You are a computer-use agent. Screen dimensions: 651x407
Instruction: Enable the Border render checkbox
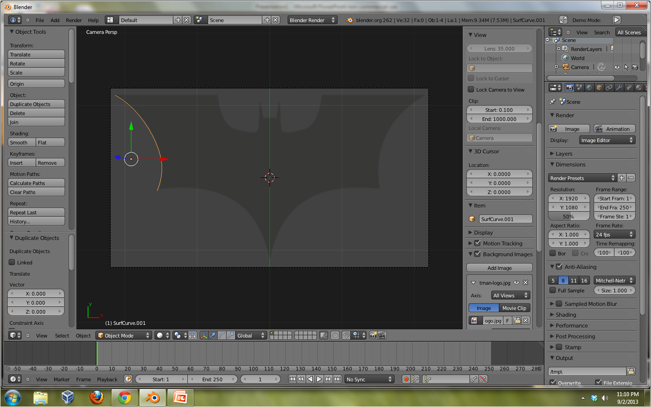[x=553, y=253]
